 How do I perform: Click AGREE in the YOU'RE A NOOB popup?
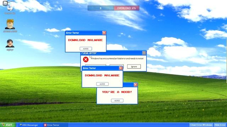pyautogui.click(x=117, y=101)
